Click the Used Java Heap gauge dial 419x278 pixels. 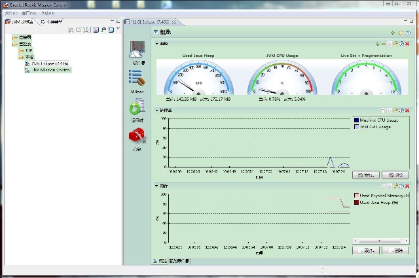198,78
